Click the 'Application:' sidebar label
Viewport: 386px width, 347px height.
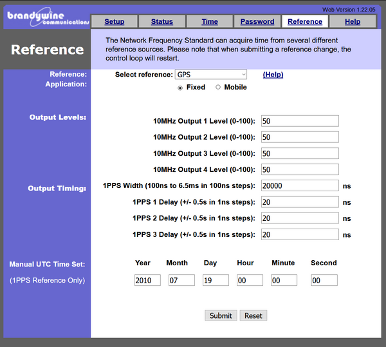(66, 84)
